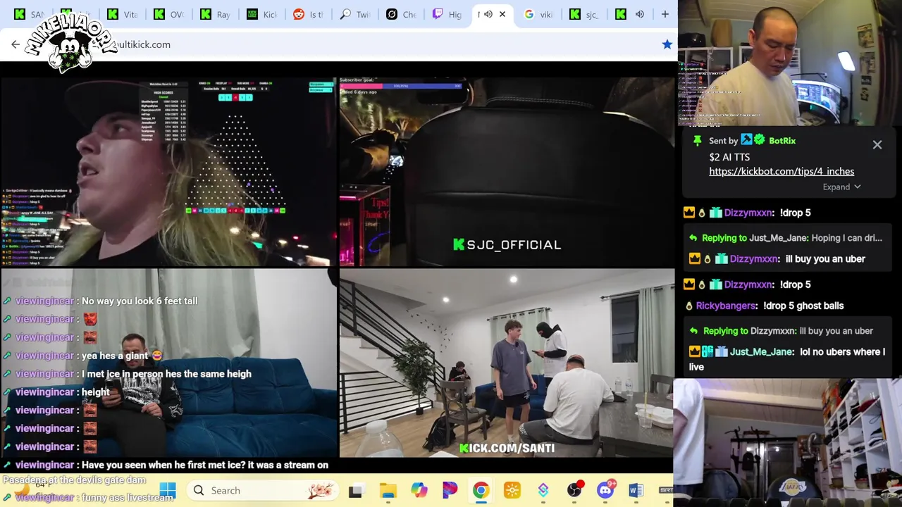902x507 pixels.
Task: Click the crown badge on Just_Me_Jane's message
Action: tap(695, 351)
